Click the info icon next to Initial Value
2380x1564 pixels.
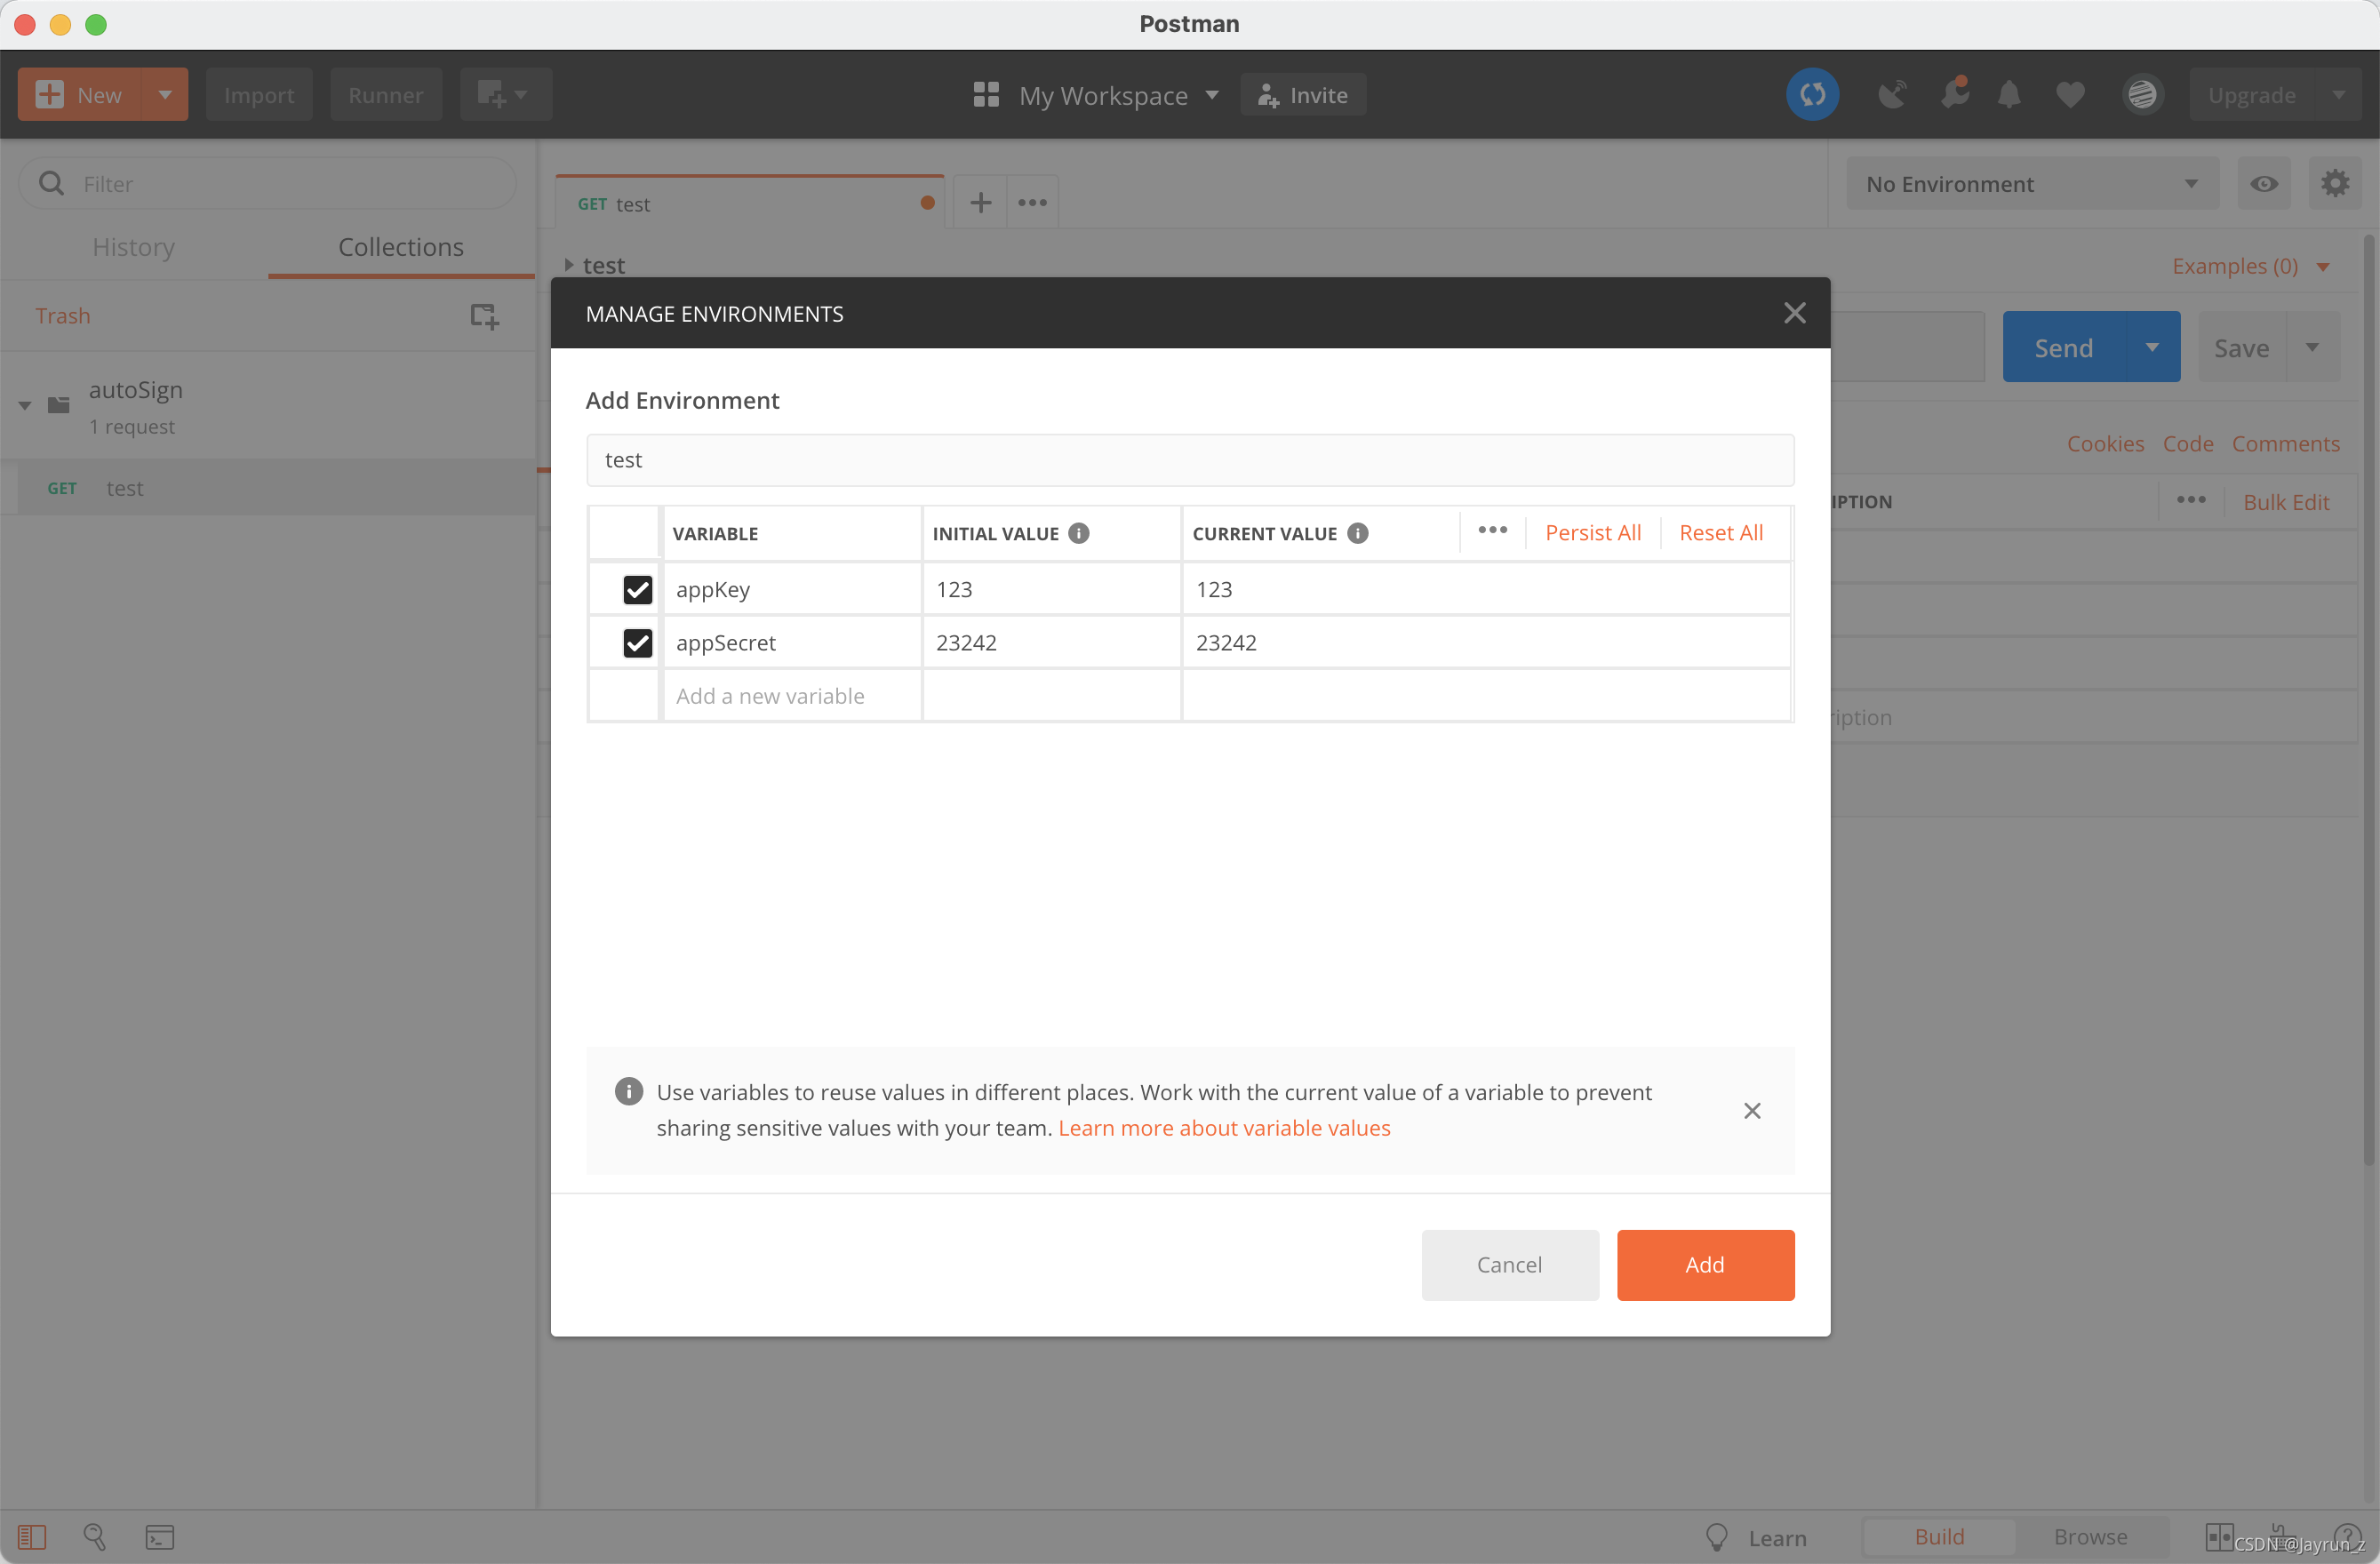(x=1079, y=533)
